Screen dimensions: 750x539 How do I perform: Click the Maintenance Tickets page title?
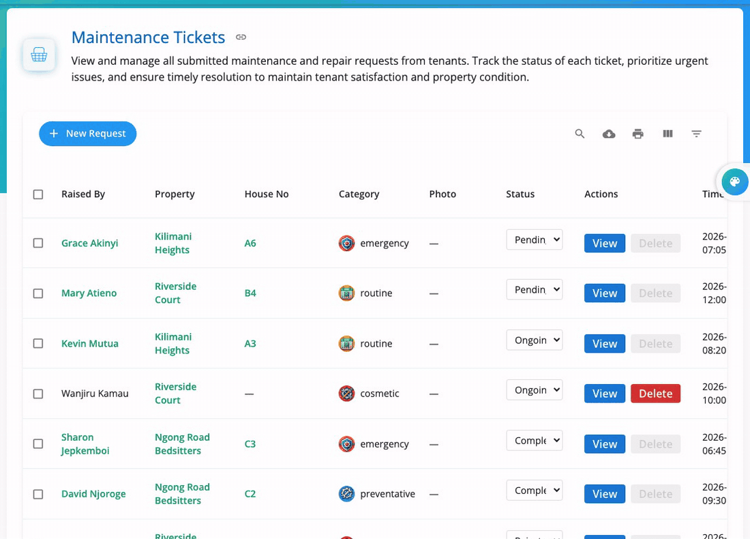(x=148, y=37)
